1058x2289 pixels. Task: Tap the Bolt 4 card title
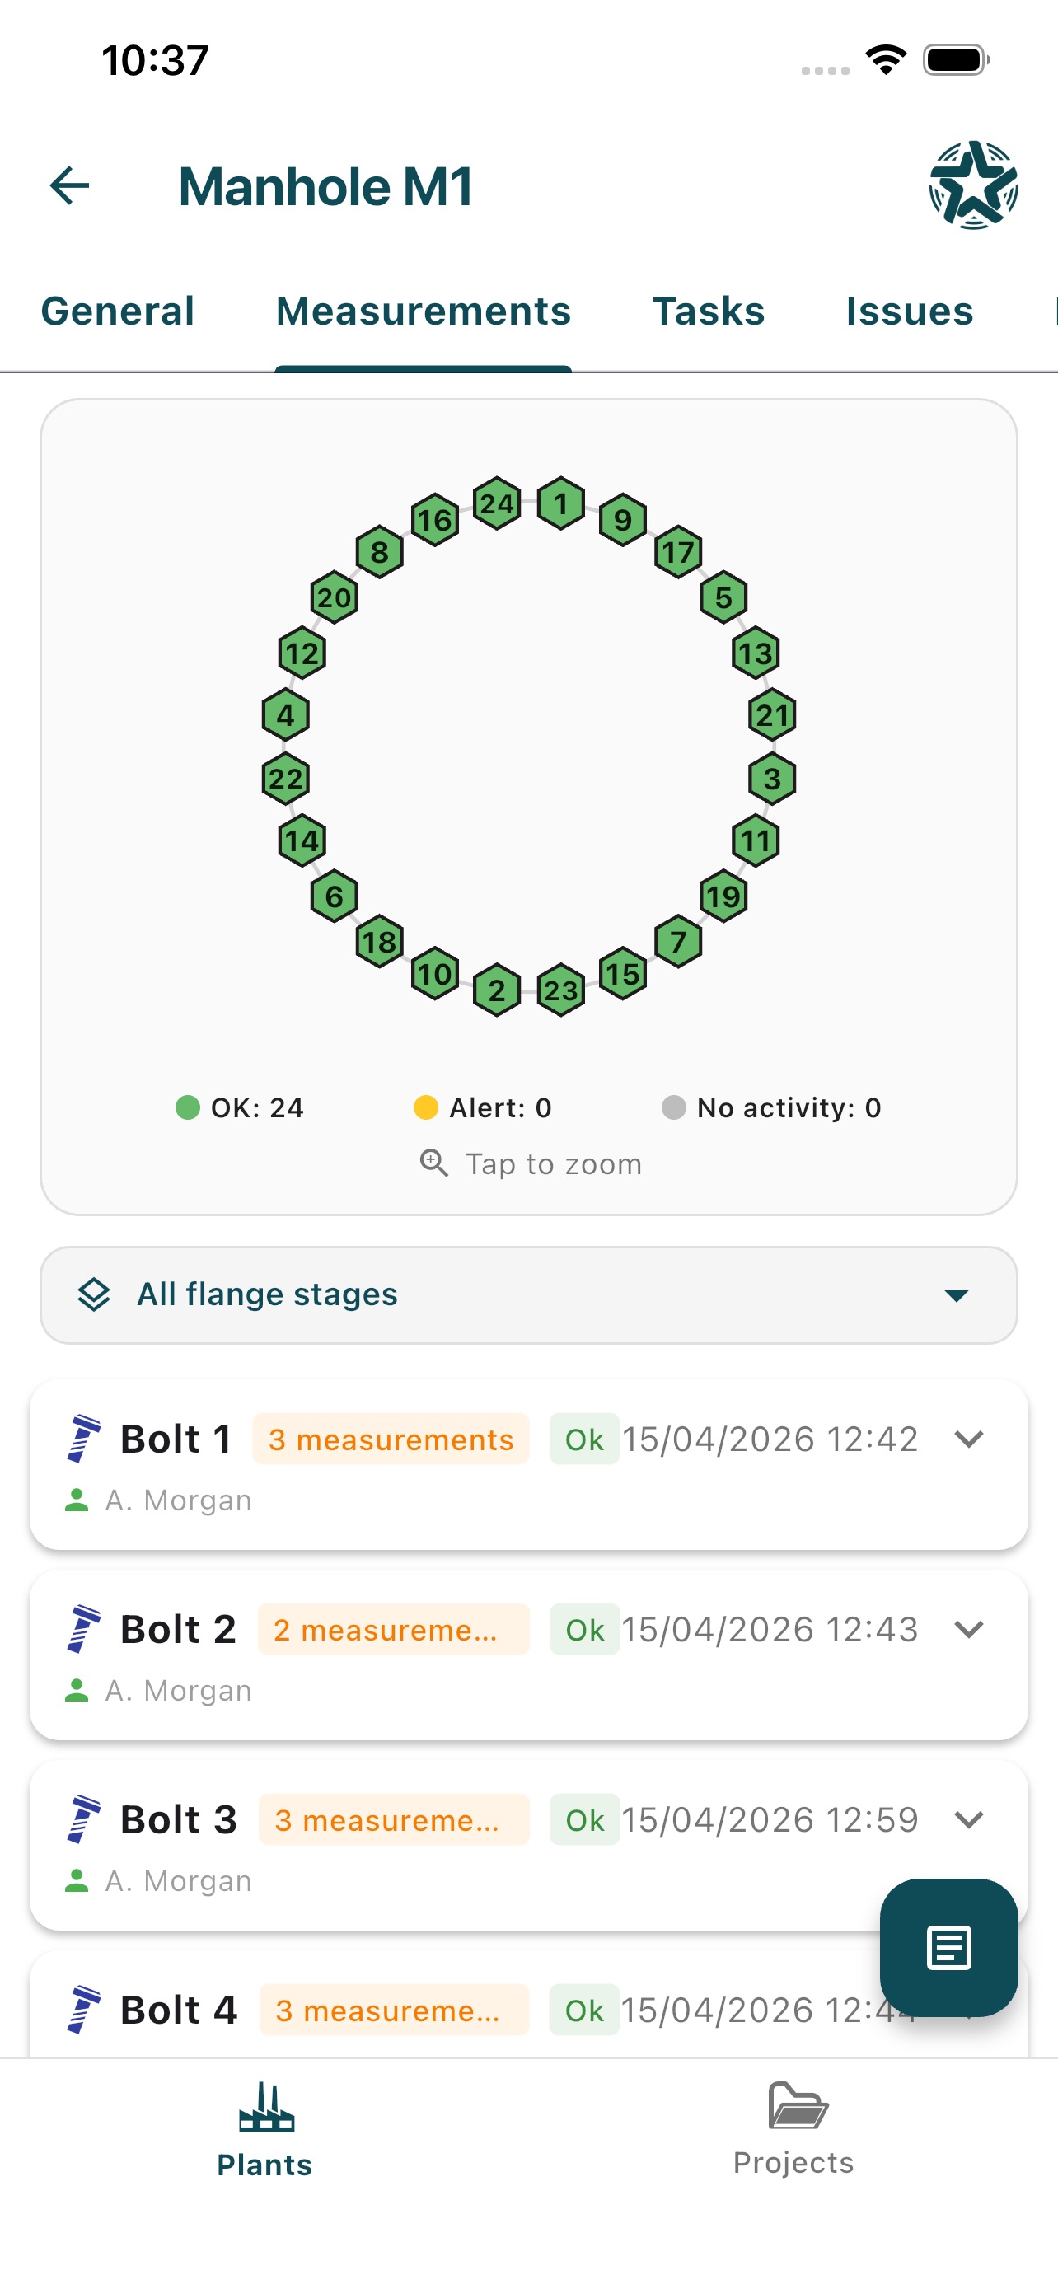tap(179, 2009)
